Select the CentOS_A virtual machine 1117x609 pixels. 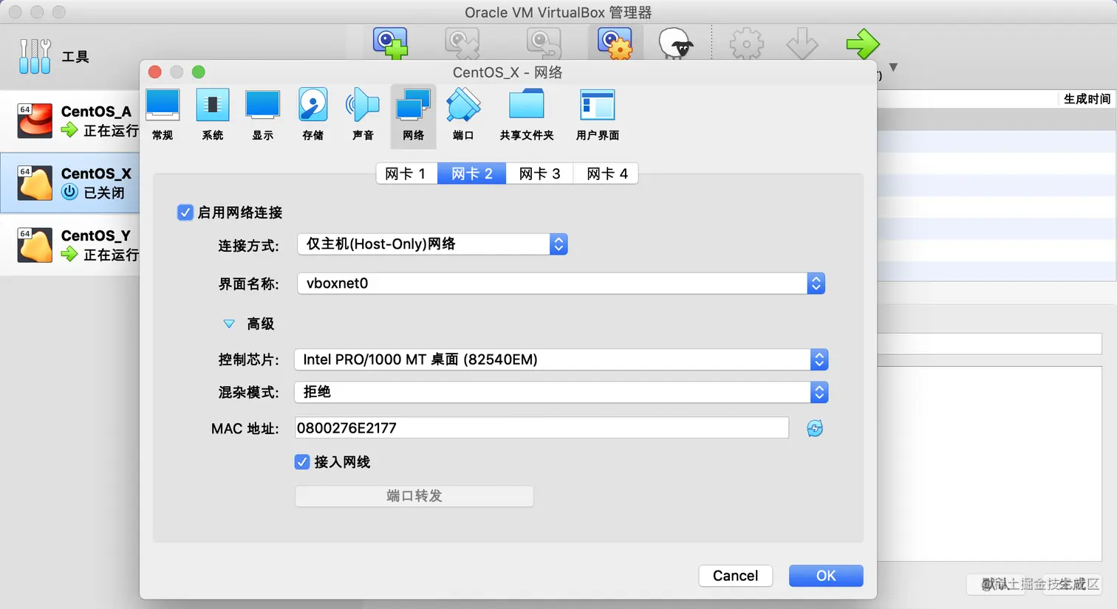pos(70,120)
